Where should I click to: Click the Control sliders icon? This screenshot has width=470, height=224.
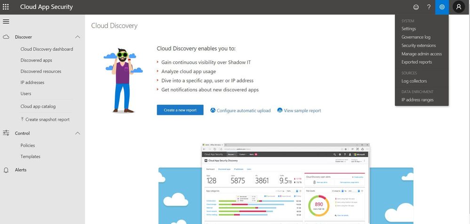(x=6, y=133)
